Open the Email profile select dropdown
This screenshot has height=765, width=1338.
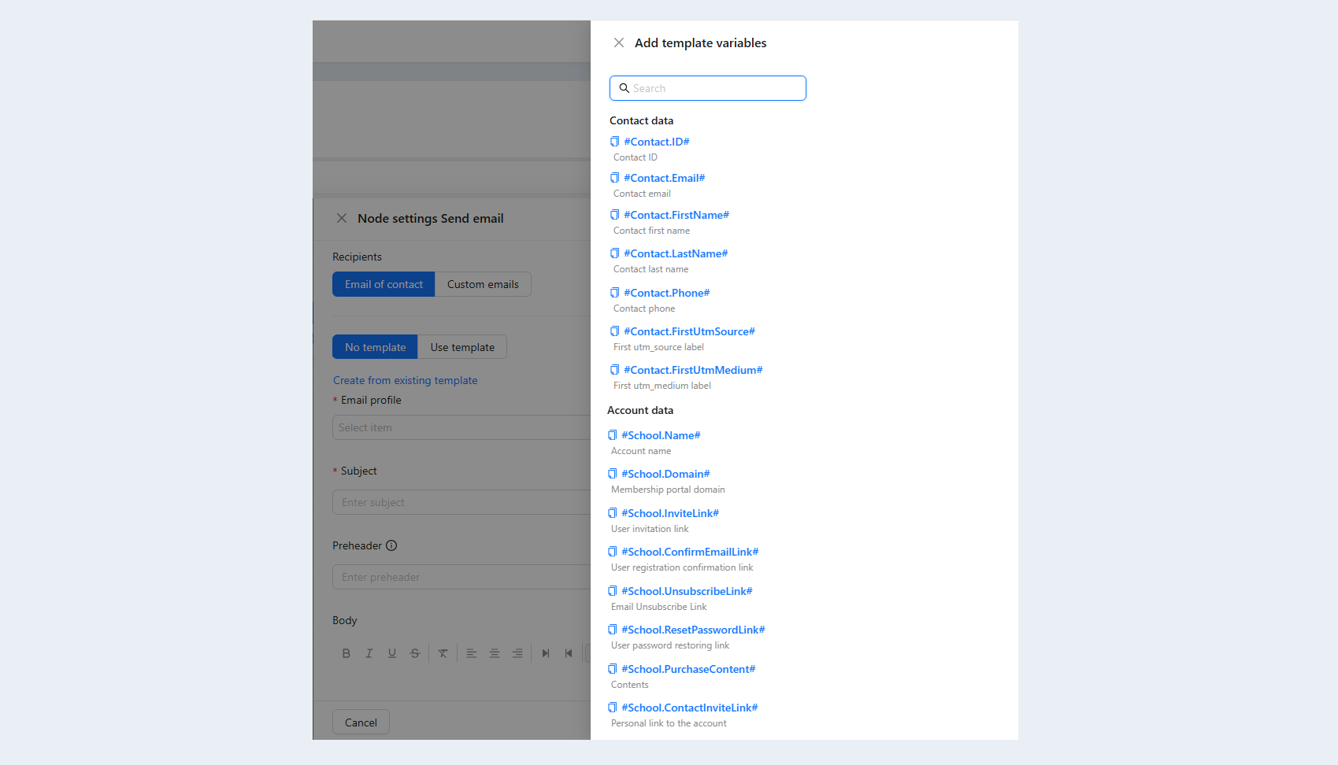pyautogui.click(x=461, y=427)
